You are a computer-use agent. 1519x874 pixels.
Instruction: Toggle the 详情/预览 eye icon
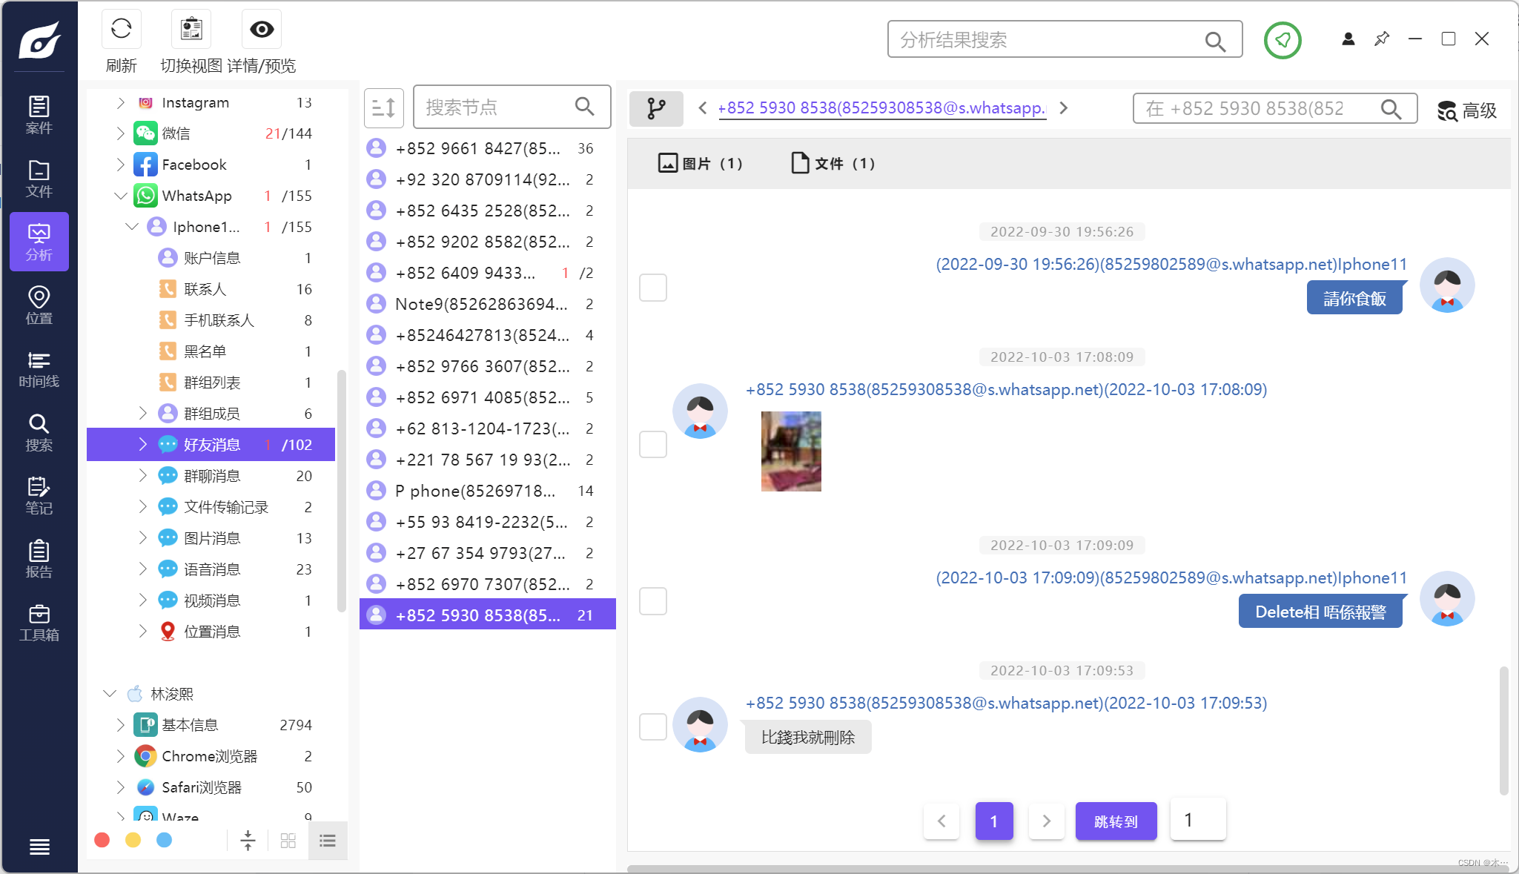coord(262,30)
